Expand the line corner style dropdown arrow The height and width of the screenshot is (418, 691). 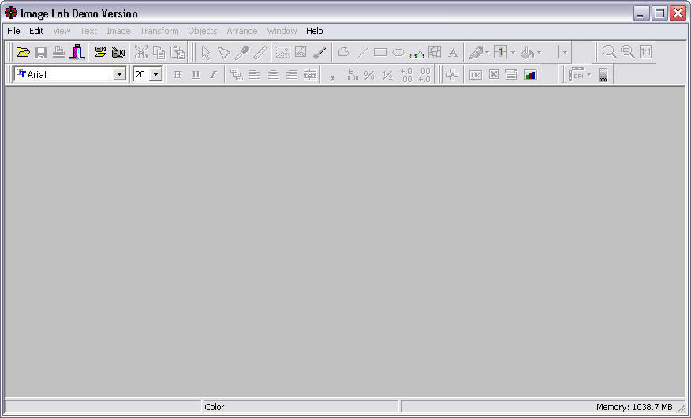[x=565, y=52]
